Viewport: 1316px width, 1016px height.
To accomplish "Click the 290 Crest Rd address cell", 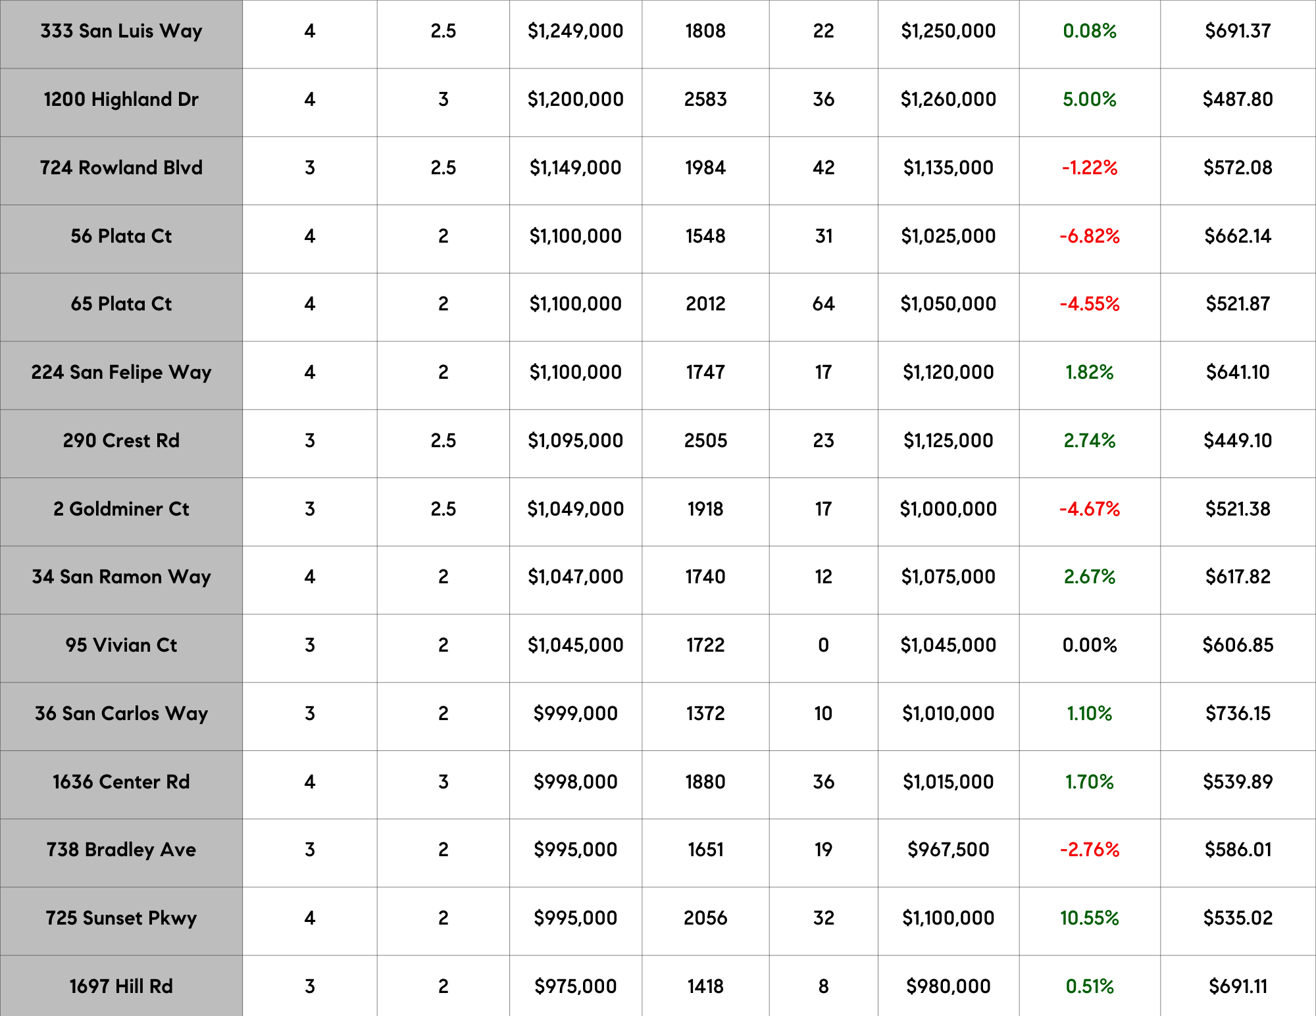I will [x=121, y=441].
